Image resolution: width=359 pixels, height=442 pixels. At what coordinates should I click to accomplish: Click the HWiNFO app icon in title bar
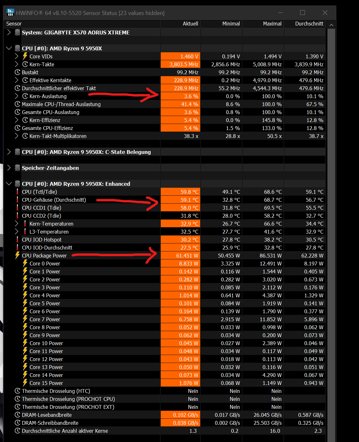(x=10, y=12)
